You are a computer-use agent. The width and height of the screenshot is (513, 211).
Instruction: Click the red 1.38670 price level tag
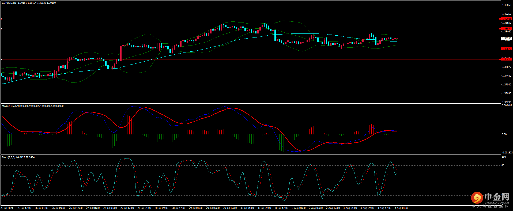click(x=506, y=49)
